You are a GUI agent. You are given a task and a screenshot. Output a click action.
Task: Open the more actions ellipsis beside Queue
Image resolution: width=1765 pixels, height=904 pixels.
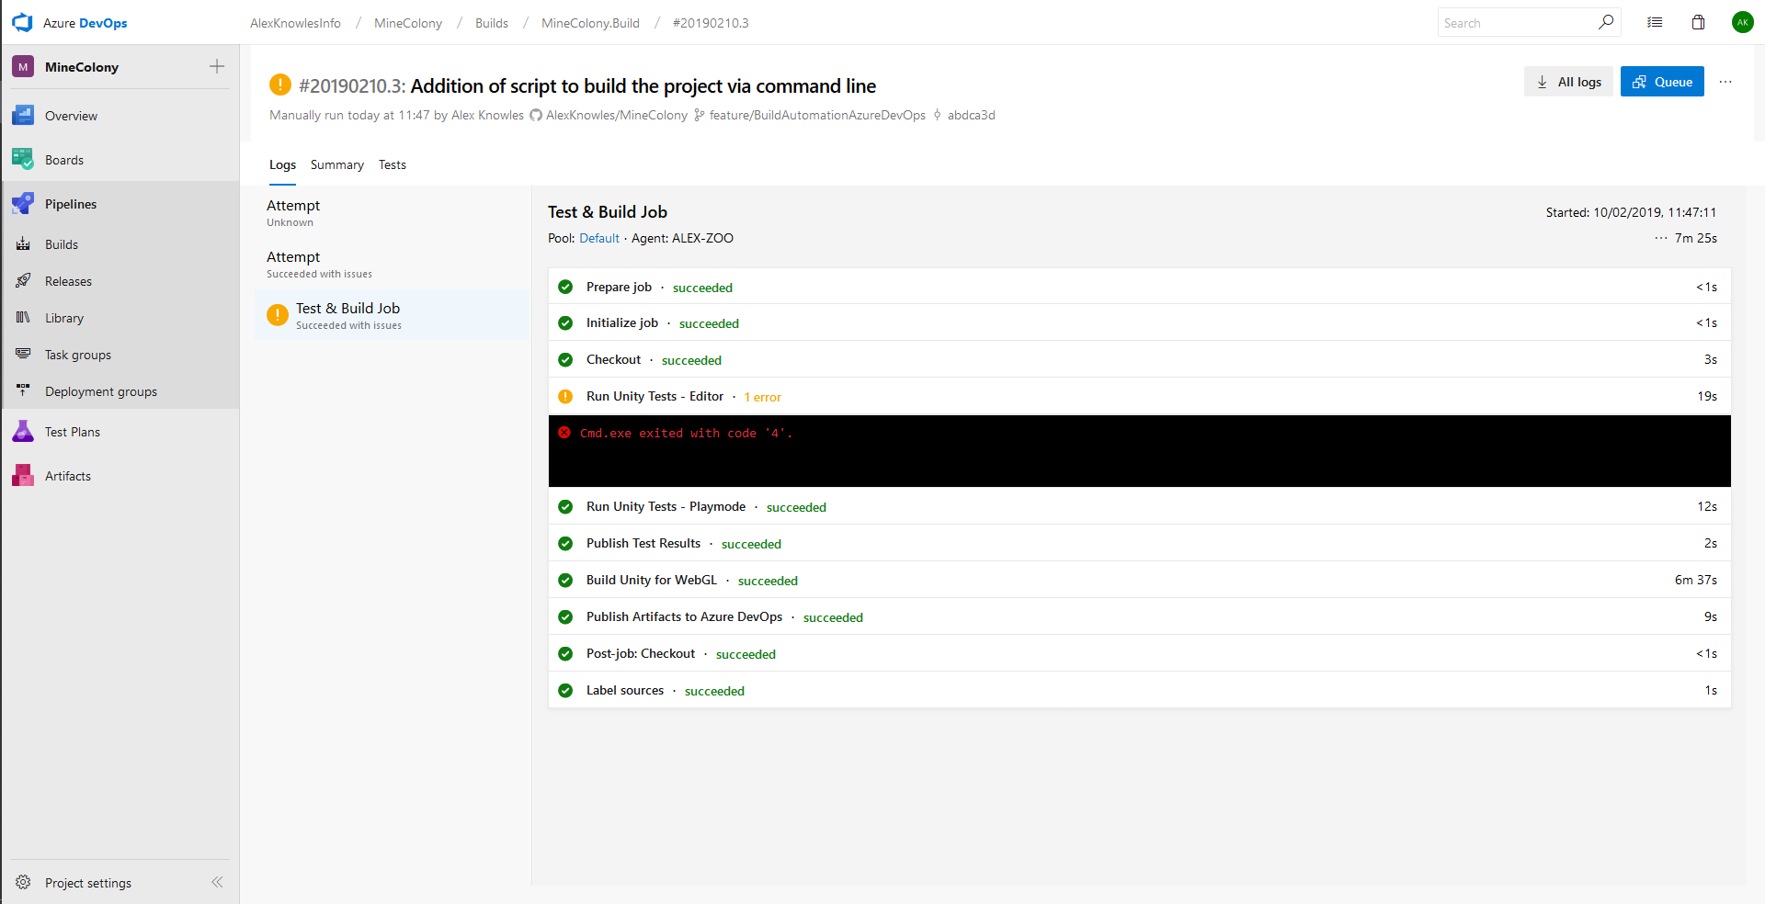[1725, 82]
